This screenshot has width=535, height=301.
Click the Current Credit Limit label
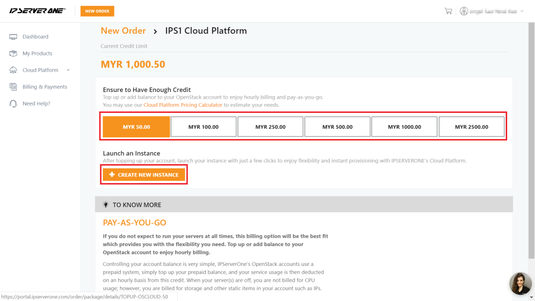tap(124, 46)
